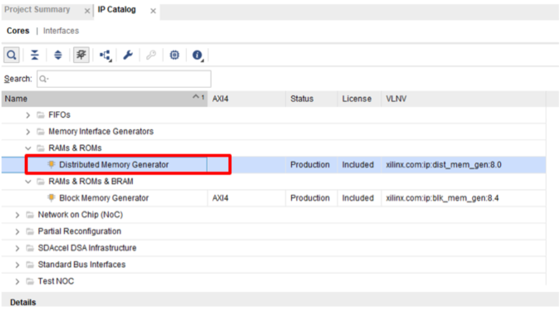Click the grayed-out key license icon
The image size is (560, 311).
pos(151,55)
